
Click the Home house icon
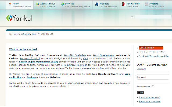pos(10,4)
